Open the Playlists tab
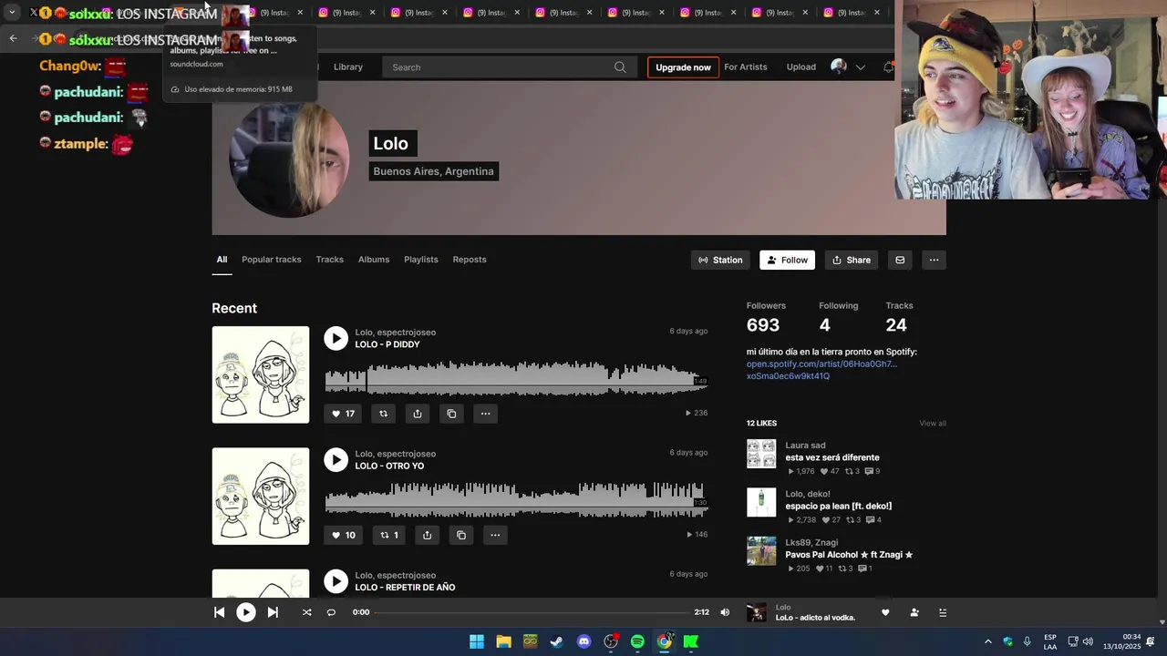Image resolution: width=1167 pixels, height=656 pixels. (421, 260)
